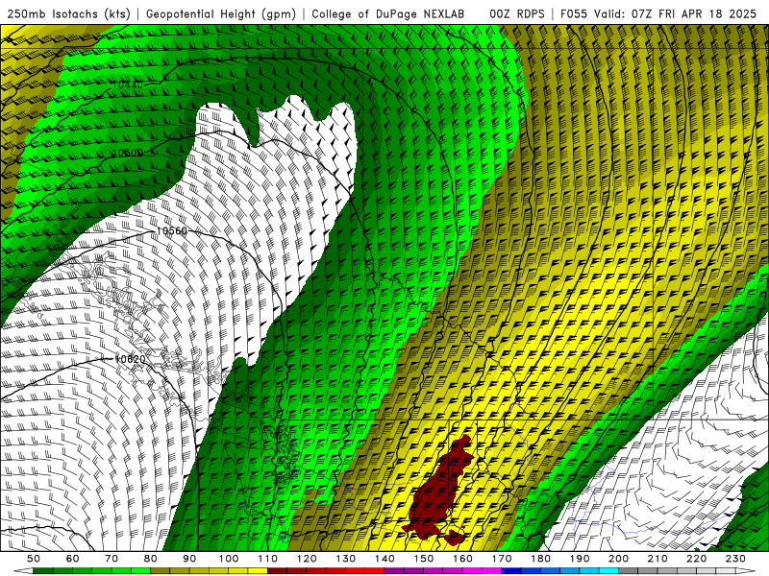
Task: Click the 120 label on the color scale
Action: (x=307, y=559)
